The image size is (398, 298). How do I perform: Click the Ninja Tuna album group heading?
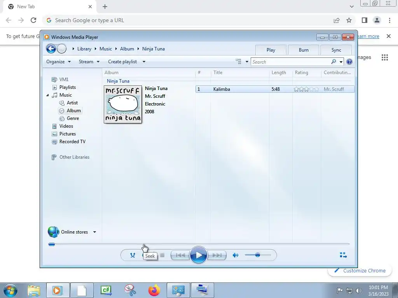click(118, 81)
